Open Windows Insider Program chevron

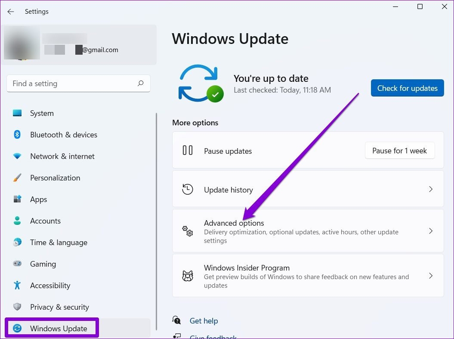tap(431, 276)
